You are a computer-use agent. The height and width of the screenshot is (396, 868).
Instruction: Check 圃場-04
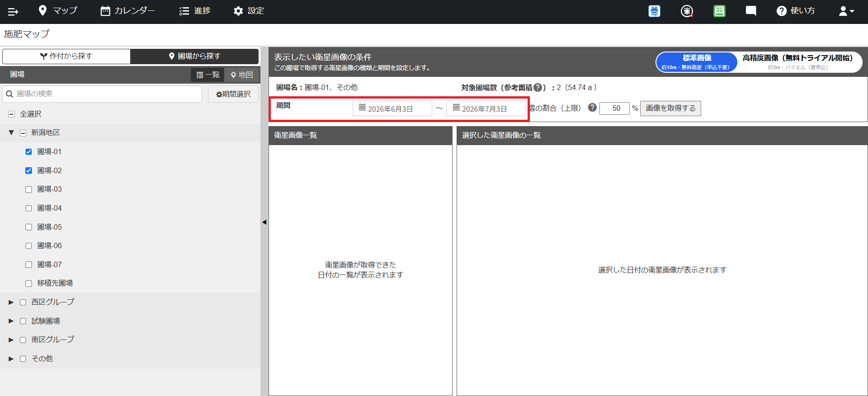coord(28,208)
